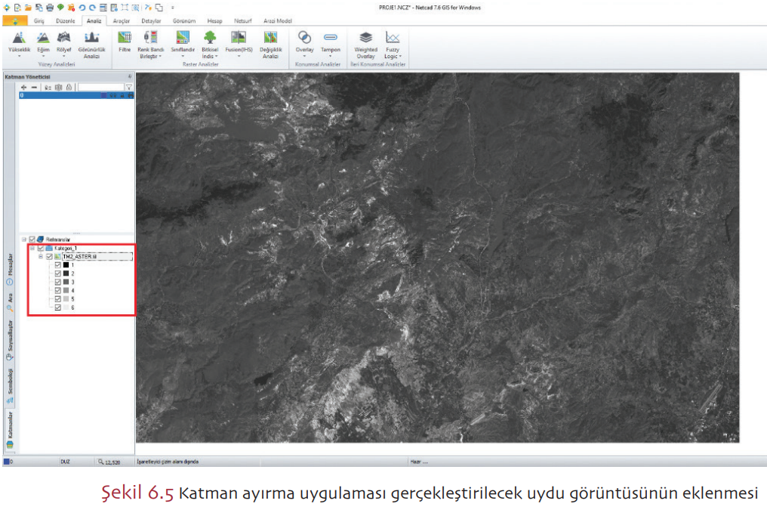Expand the Fuzzy Logic dropdown menu
The width and height of the screenshot is (767, 513).
[x=393, y=55]
